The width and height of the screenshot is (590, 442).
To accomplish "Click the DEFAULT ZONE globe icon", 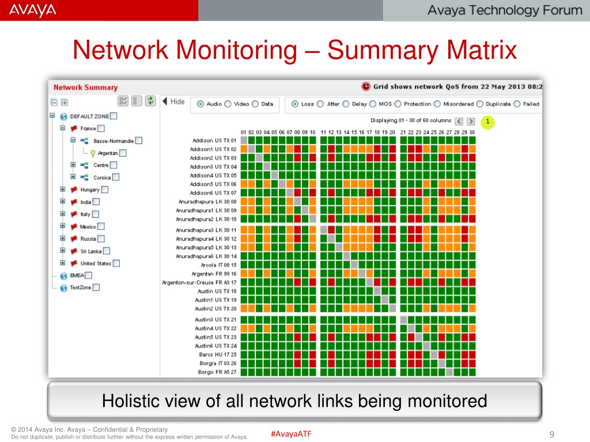I will click(63, 116).
